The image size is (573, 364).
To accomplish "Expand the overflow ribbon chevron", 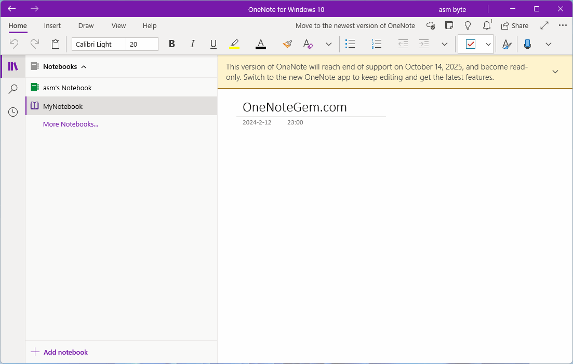I will point(549,44).
